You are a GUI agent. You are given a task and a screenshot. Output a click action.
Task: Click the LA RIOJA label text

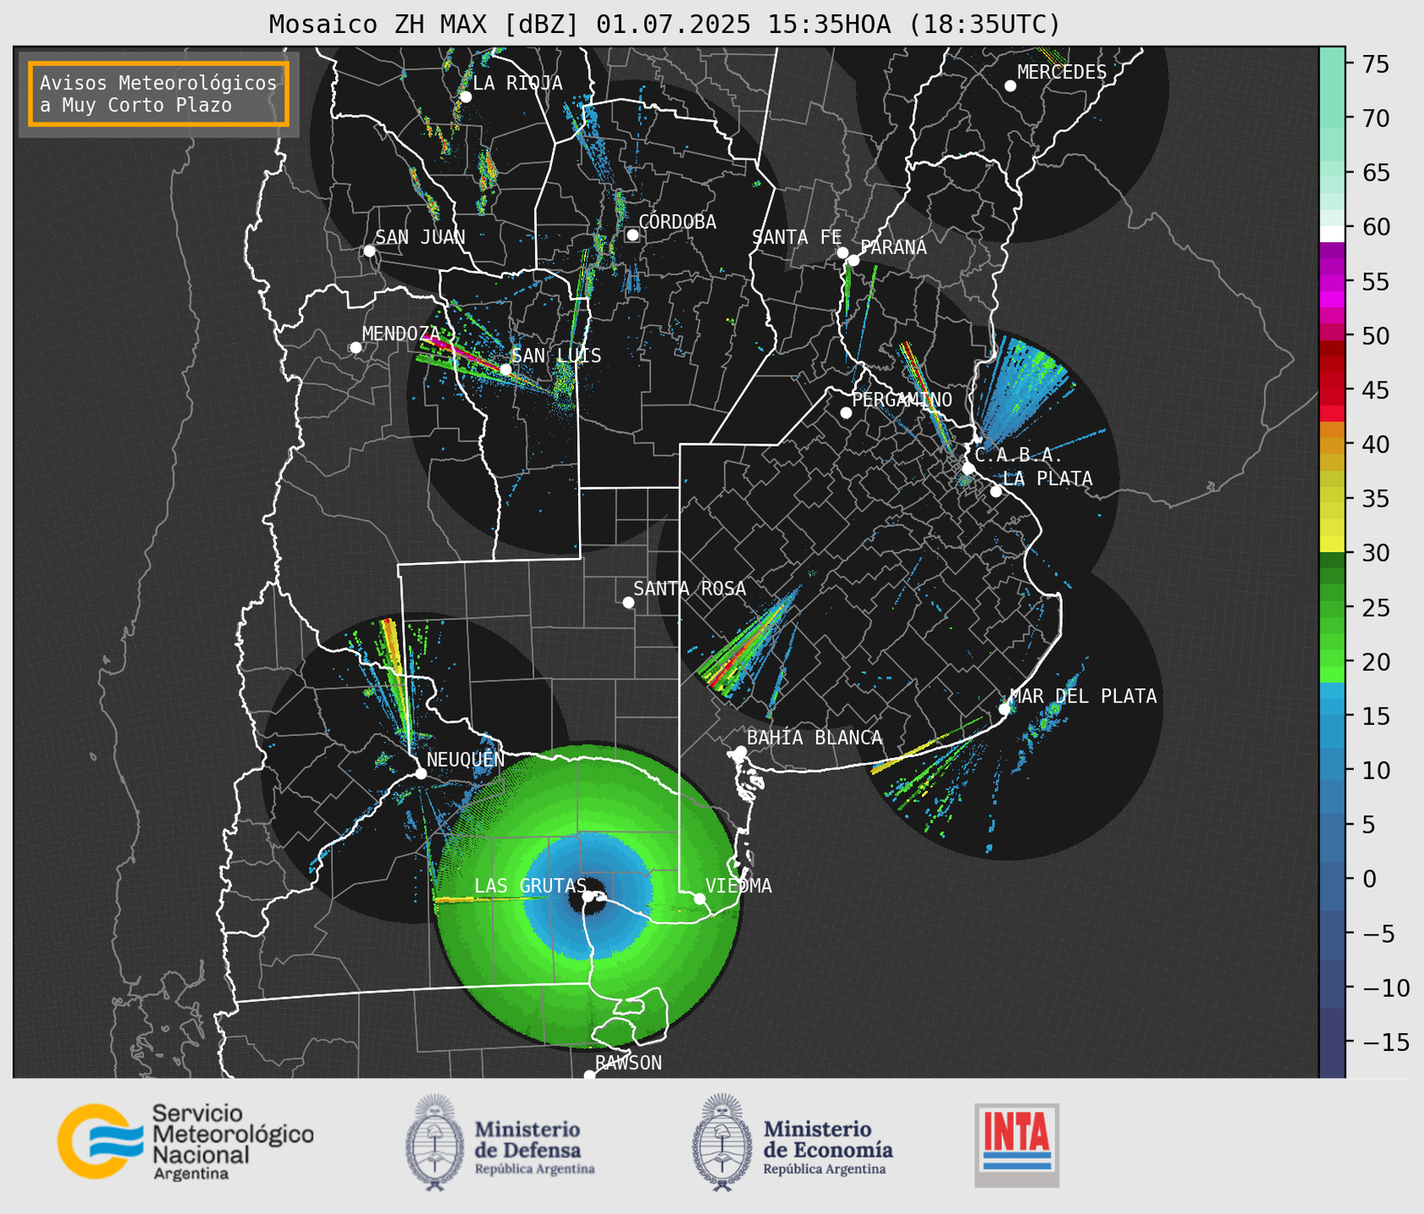tap(517, 83)
